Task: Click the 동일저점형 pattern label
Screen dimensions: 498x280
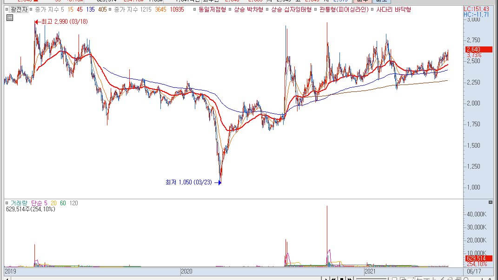Action: [212, 9]
